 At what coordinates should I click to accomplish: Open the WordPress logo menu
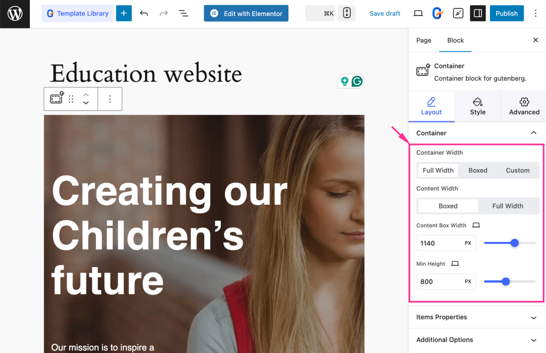[14, 14]
